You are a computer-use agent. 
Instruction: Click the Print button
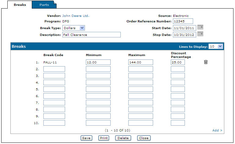[104, 138]
